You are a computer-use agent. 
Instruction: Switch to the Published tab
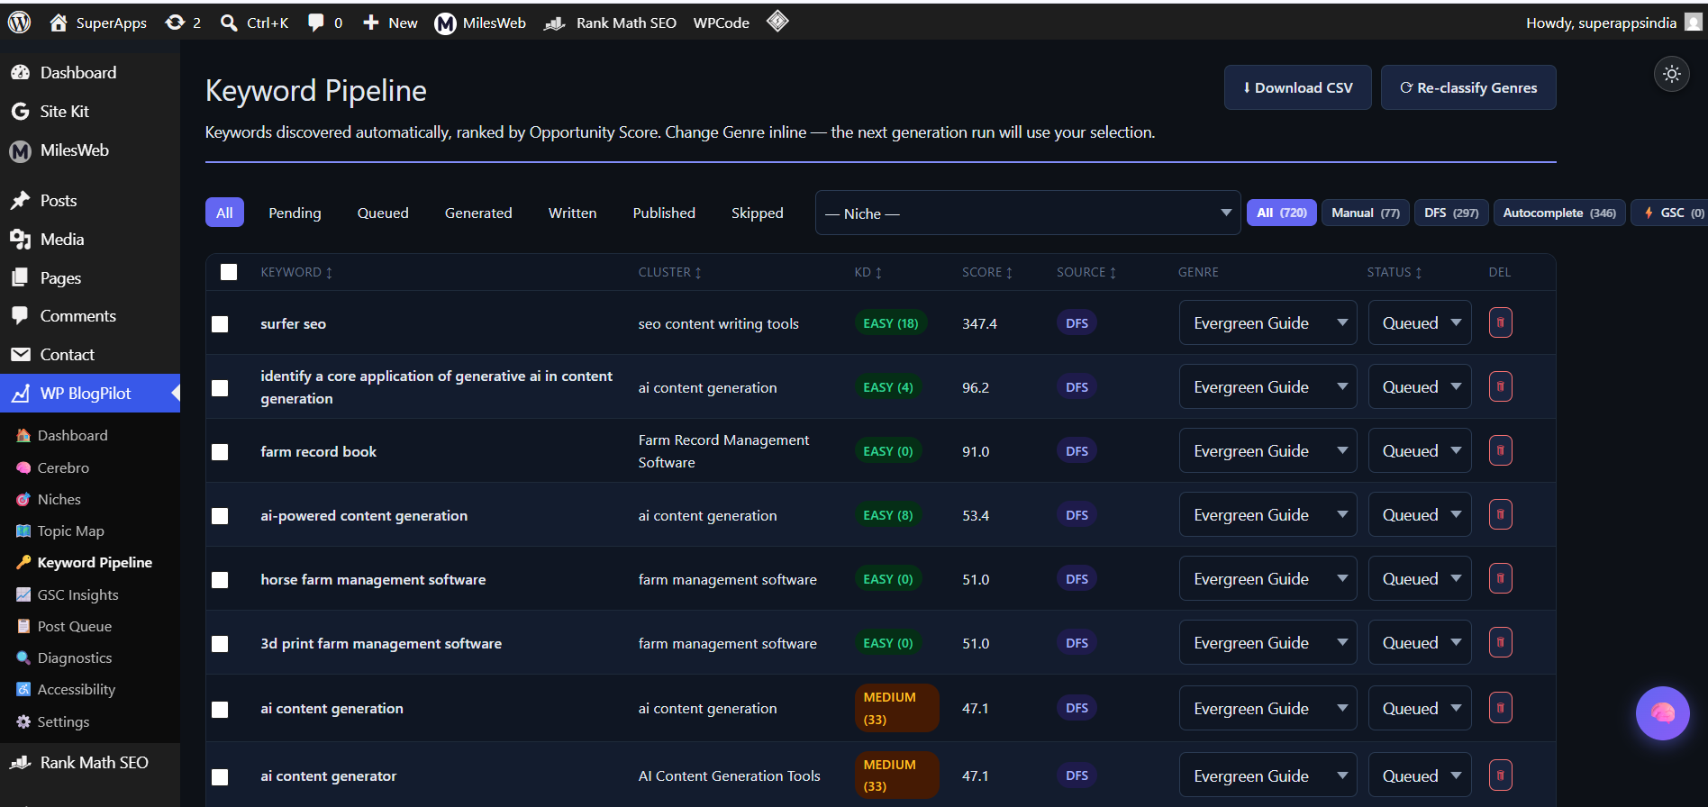pyautogui.click(x=664, y=213)
